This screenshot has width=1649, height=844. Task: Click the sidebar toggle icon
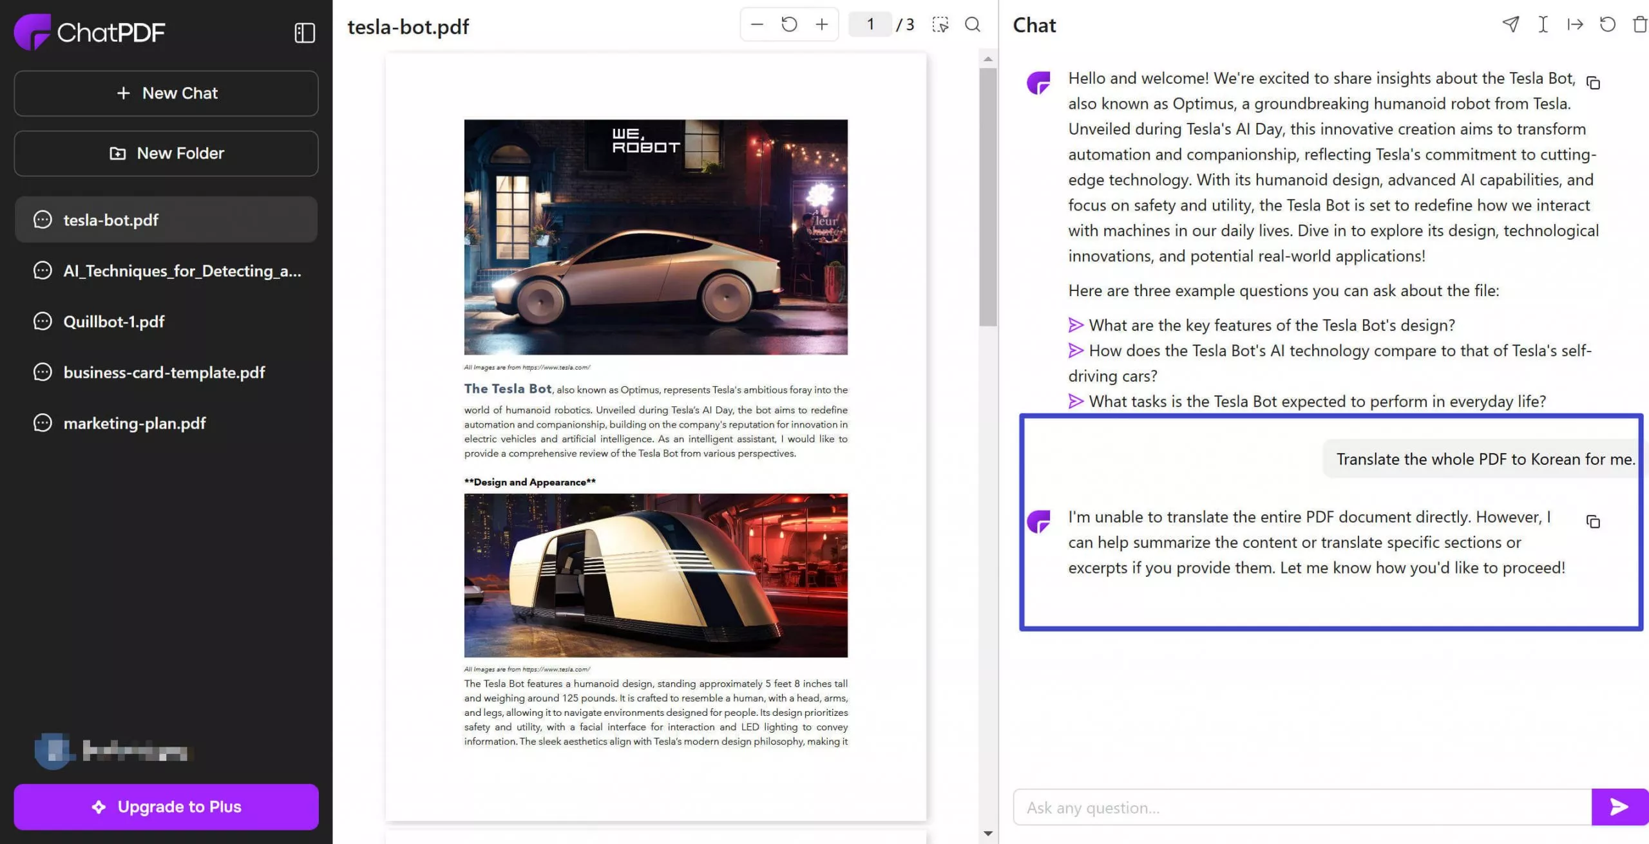(304, 31)
